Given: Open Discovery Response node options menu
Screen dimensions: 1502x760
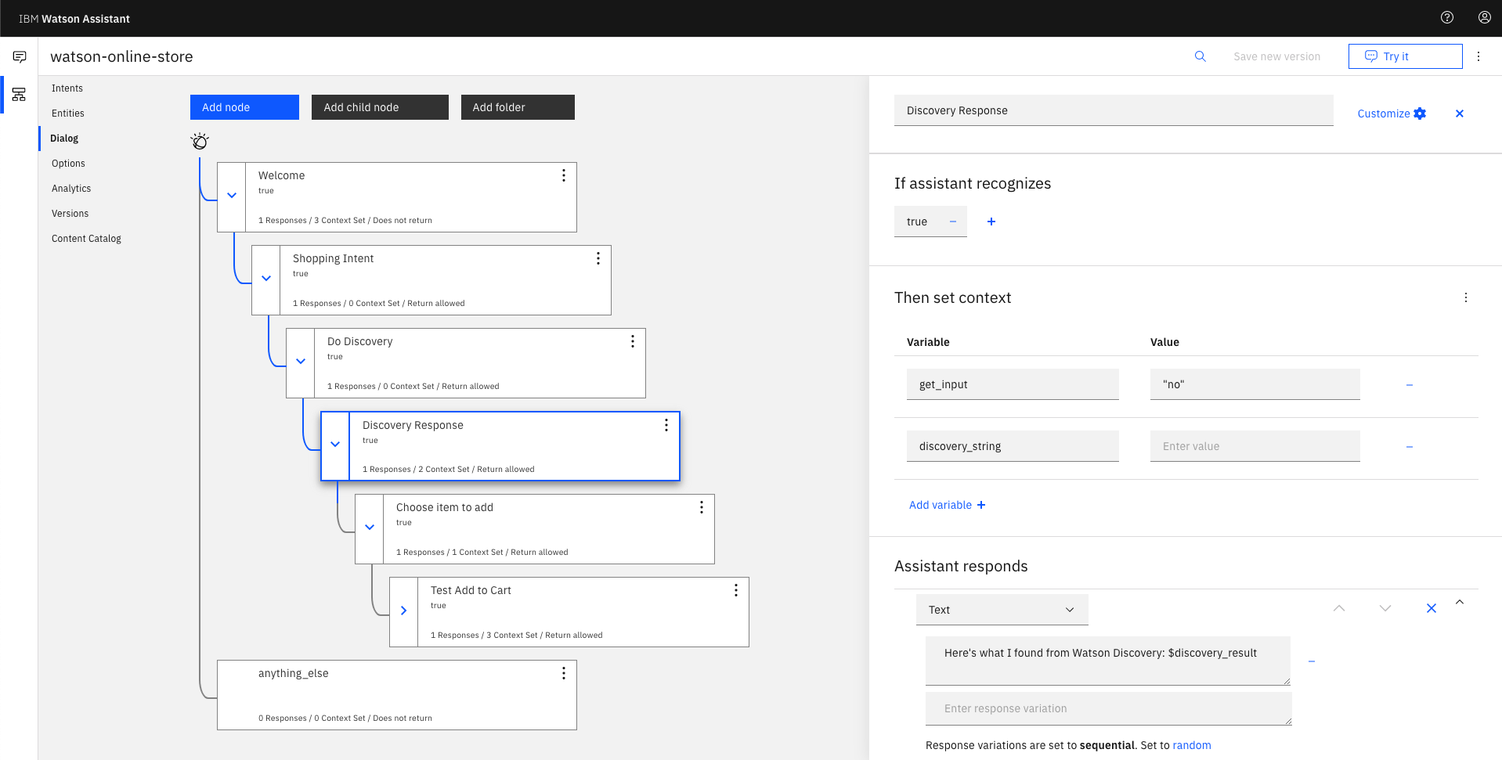Looking at the screenshot, I should point(666,425).
